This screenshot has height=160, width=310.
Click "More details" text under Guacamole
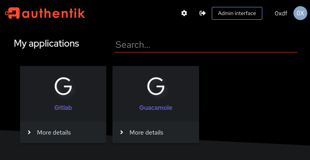146,132
